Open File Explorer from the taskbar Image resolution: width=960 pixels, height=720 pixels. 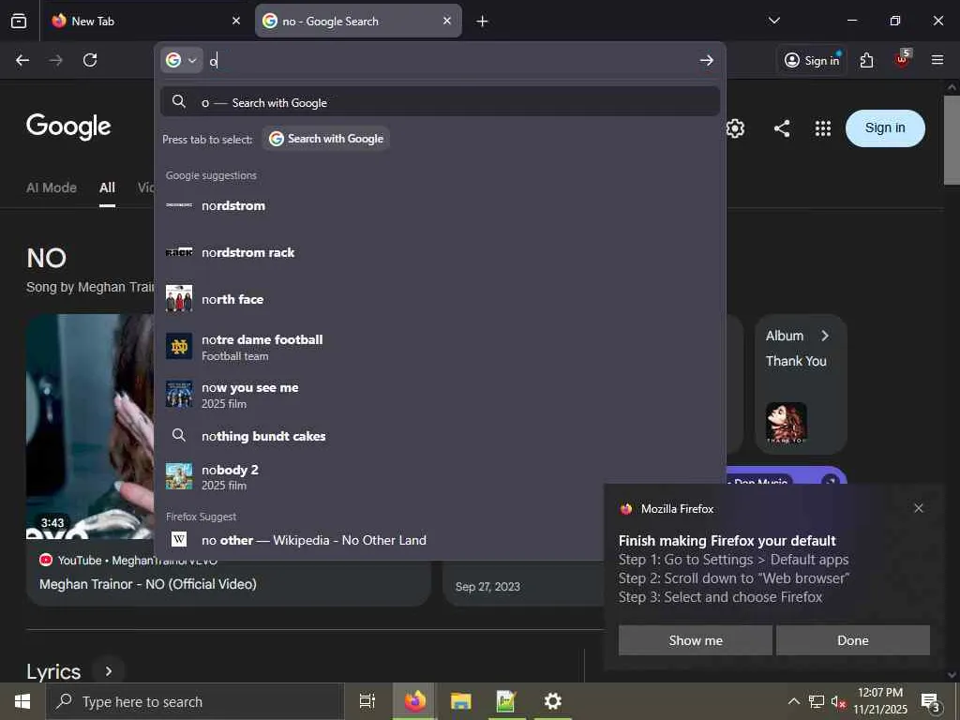460,701
